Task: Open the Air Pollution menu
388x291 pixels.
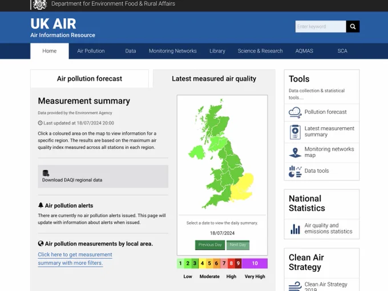Action: (x=91, y=51)
